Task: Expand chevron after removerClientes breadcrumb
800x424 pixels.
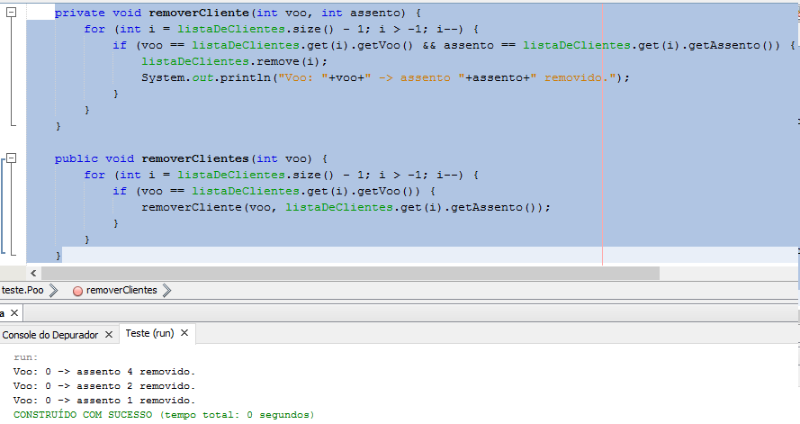Action: coord(166,291)
